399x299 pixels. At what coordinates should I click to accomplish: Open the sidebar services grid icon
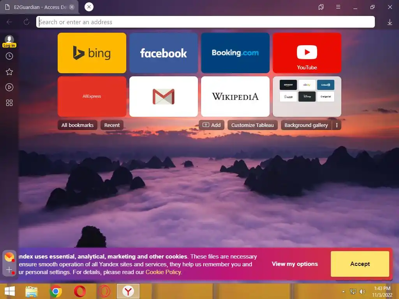tap(9, 103)
